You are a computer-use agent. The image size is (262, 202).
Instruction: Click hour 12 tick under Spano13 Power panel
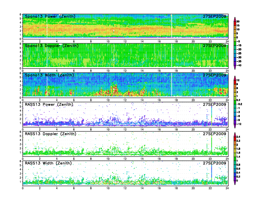point(125,42)
